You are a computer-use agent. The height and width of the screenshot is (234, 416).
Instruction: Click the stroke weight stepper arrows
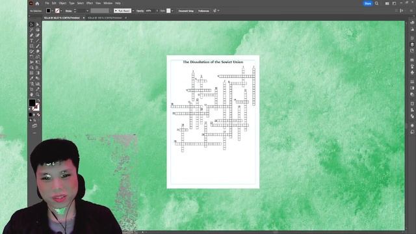tap(75, 11)
